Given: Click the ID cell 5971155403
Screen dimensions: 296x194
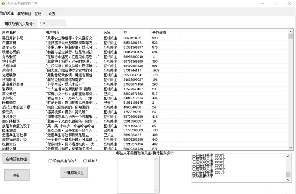Looking at the screenshot, I should coord(132,126).
